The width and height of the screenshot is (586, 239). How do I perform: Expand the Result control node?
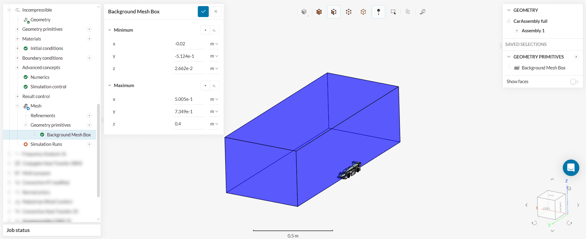pos(17,97)
